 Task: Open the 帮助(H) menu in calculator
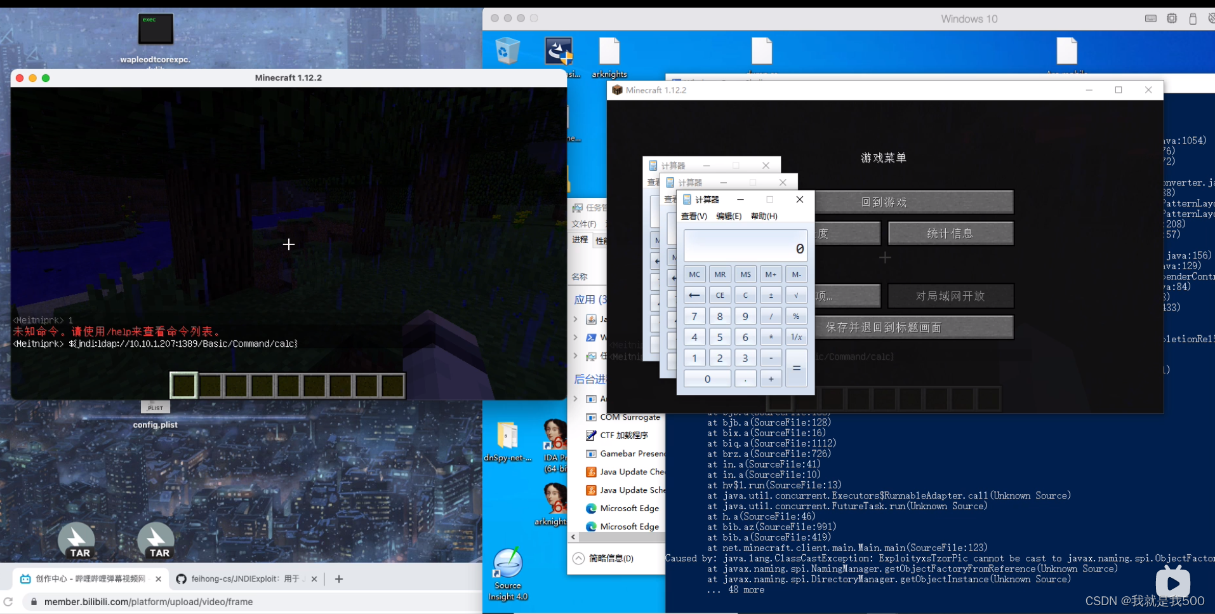[764, 217]
